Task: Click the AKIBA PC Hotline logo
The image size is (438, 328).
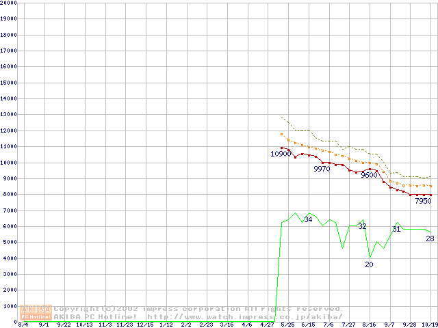Action: (36, 313)
